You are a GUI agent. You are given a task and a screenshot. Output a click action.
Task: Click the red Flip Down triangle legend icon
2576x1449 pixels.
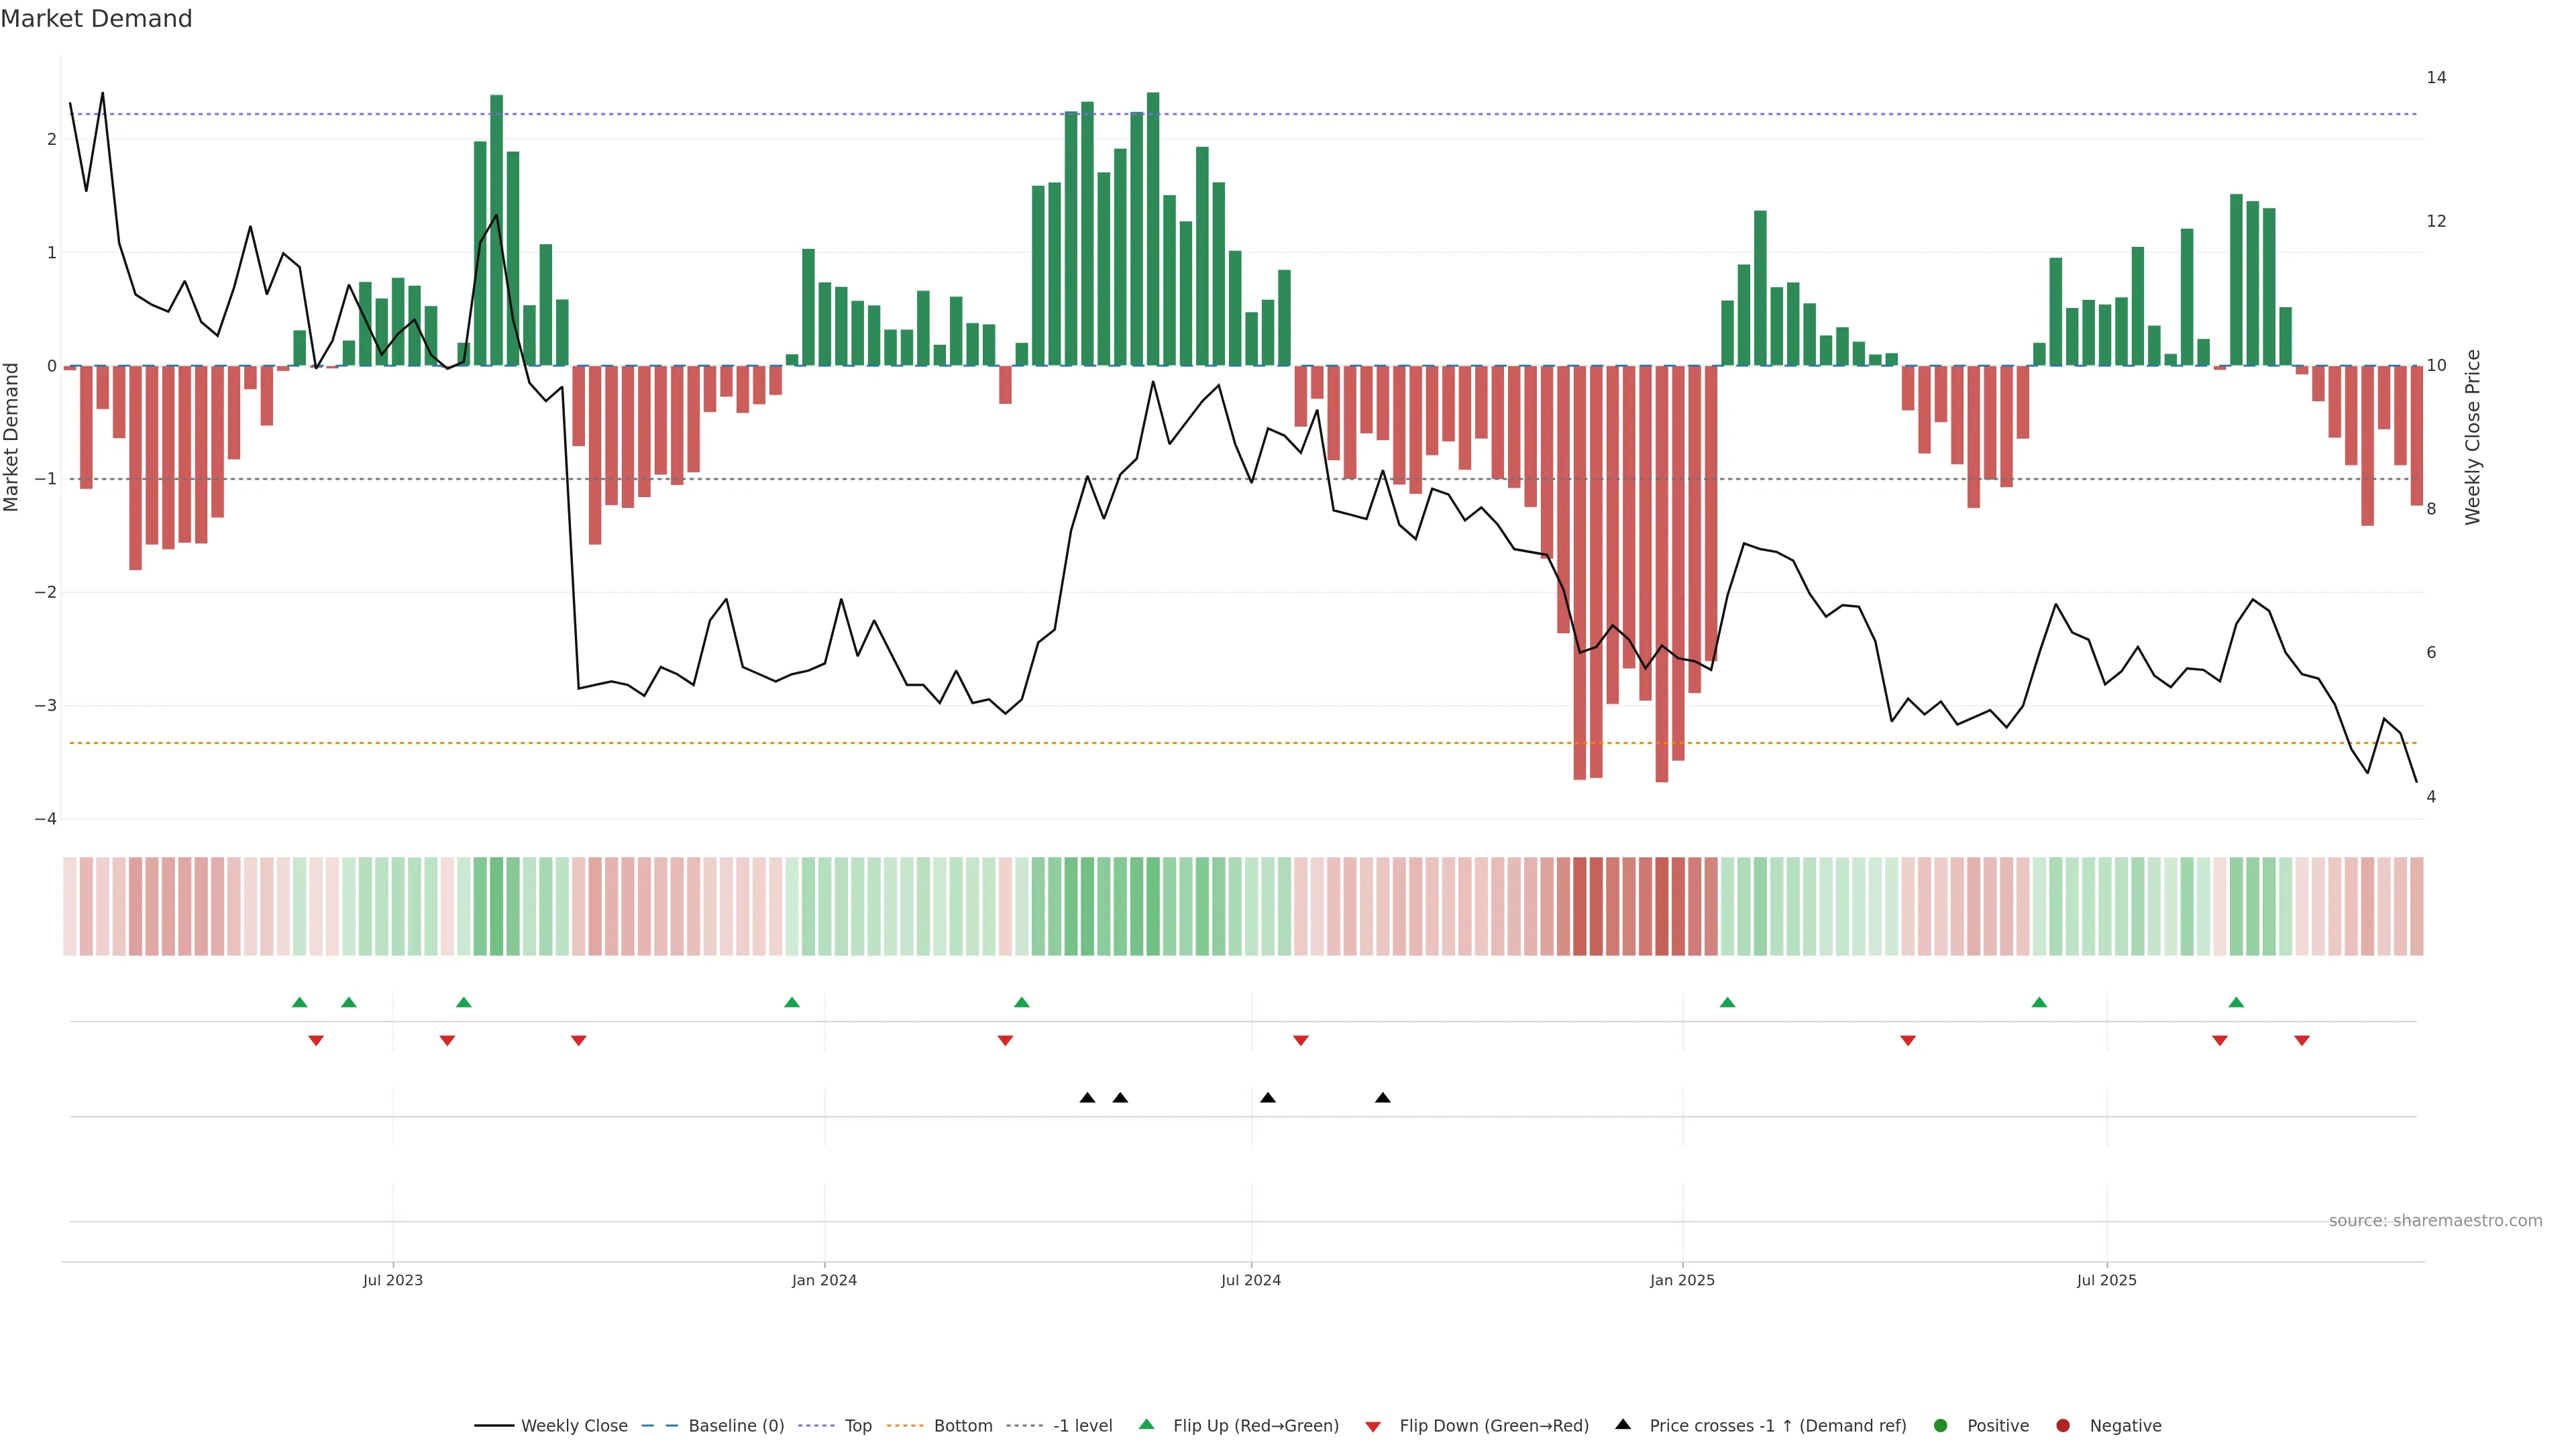click(1372, 1426)
